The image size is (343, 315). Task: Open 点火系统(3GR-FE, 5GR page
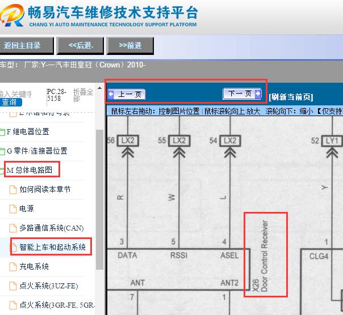(57, 305)
